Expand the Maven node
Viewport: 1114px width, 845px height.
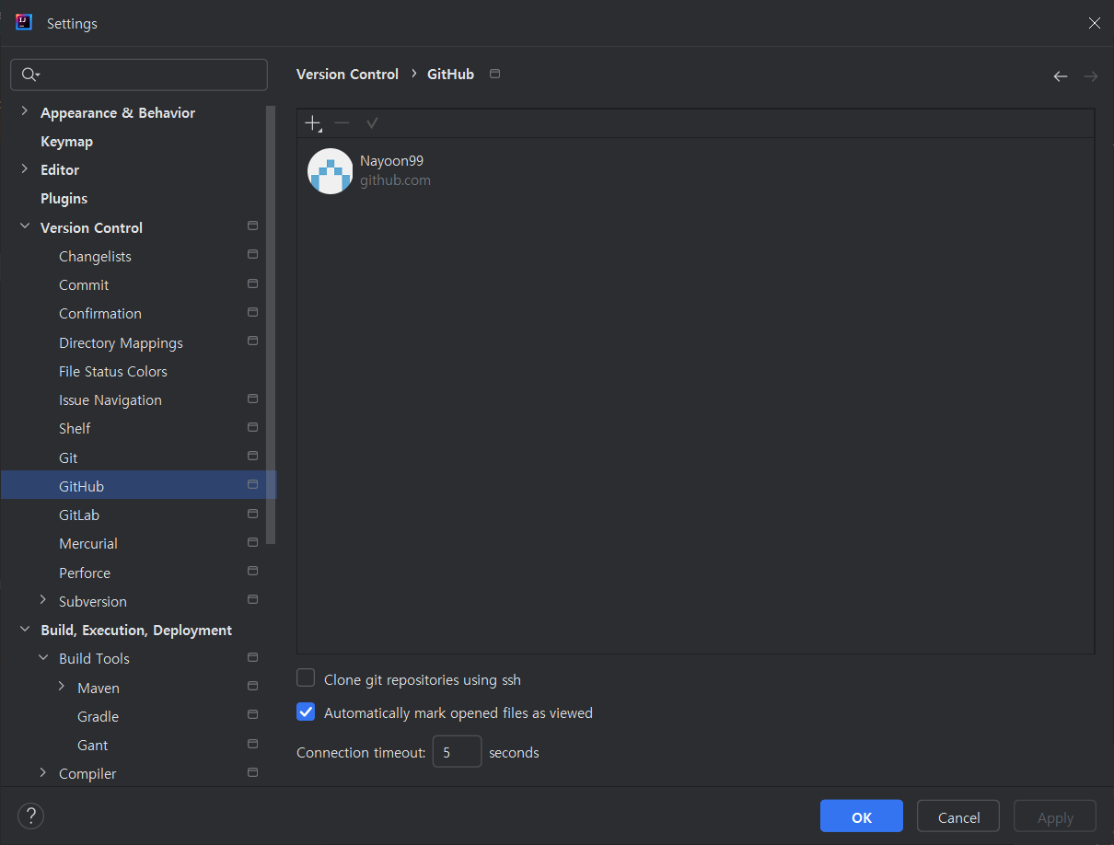point(62,687)
